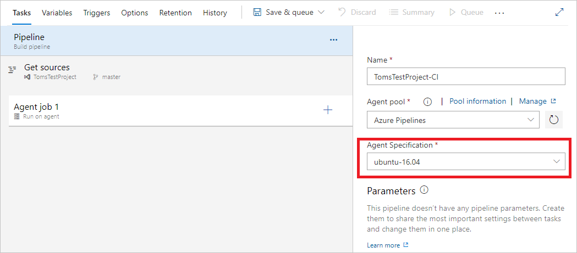Click the Name input field
This screenshot has height=253, width=577.
(466, 76)
